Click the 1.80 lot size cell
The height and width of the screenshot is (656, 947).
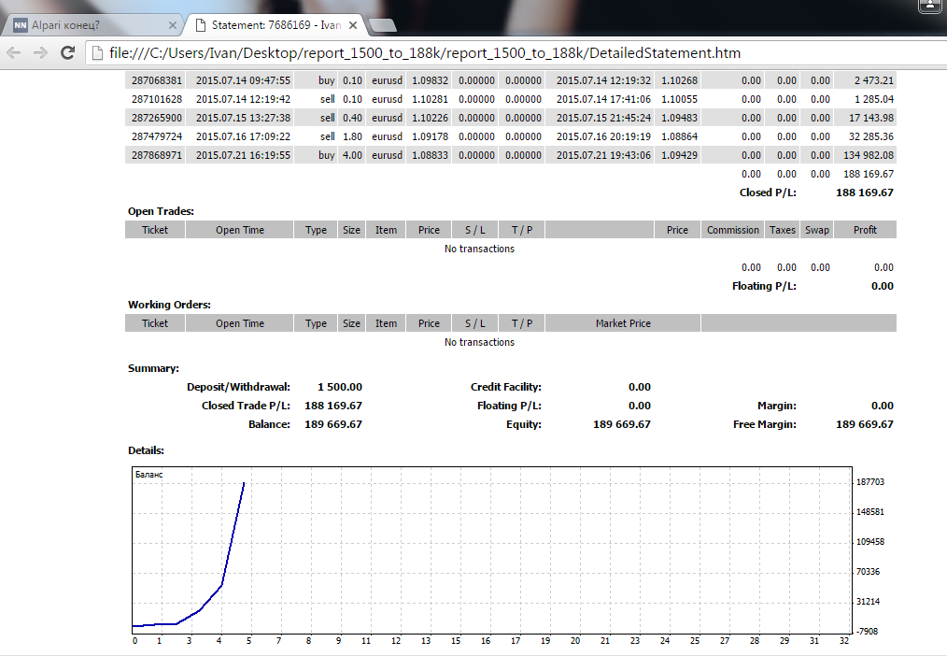point(353,136)
